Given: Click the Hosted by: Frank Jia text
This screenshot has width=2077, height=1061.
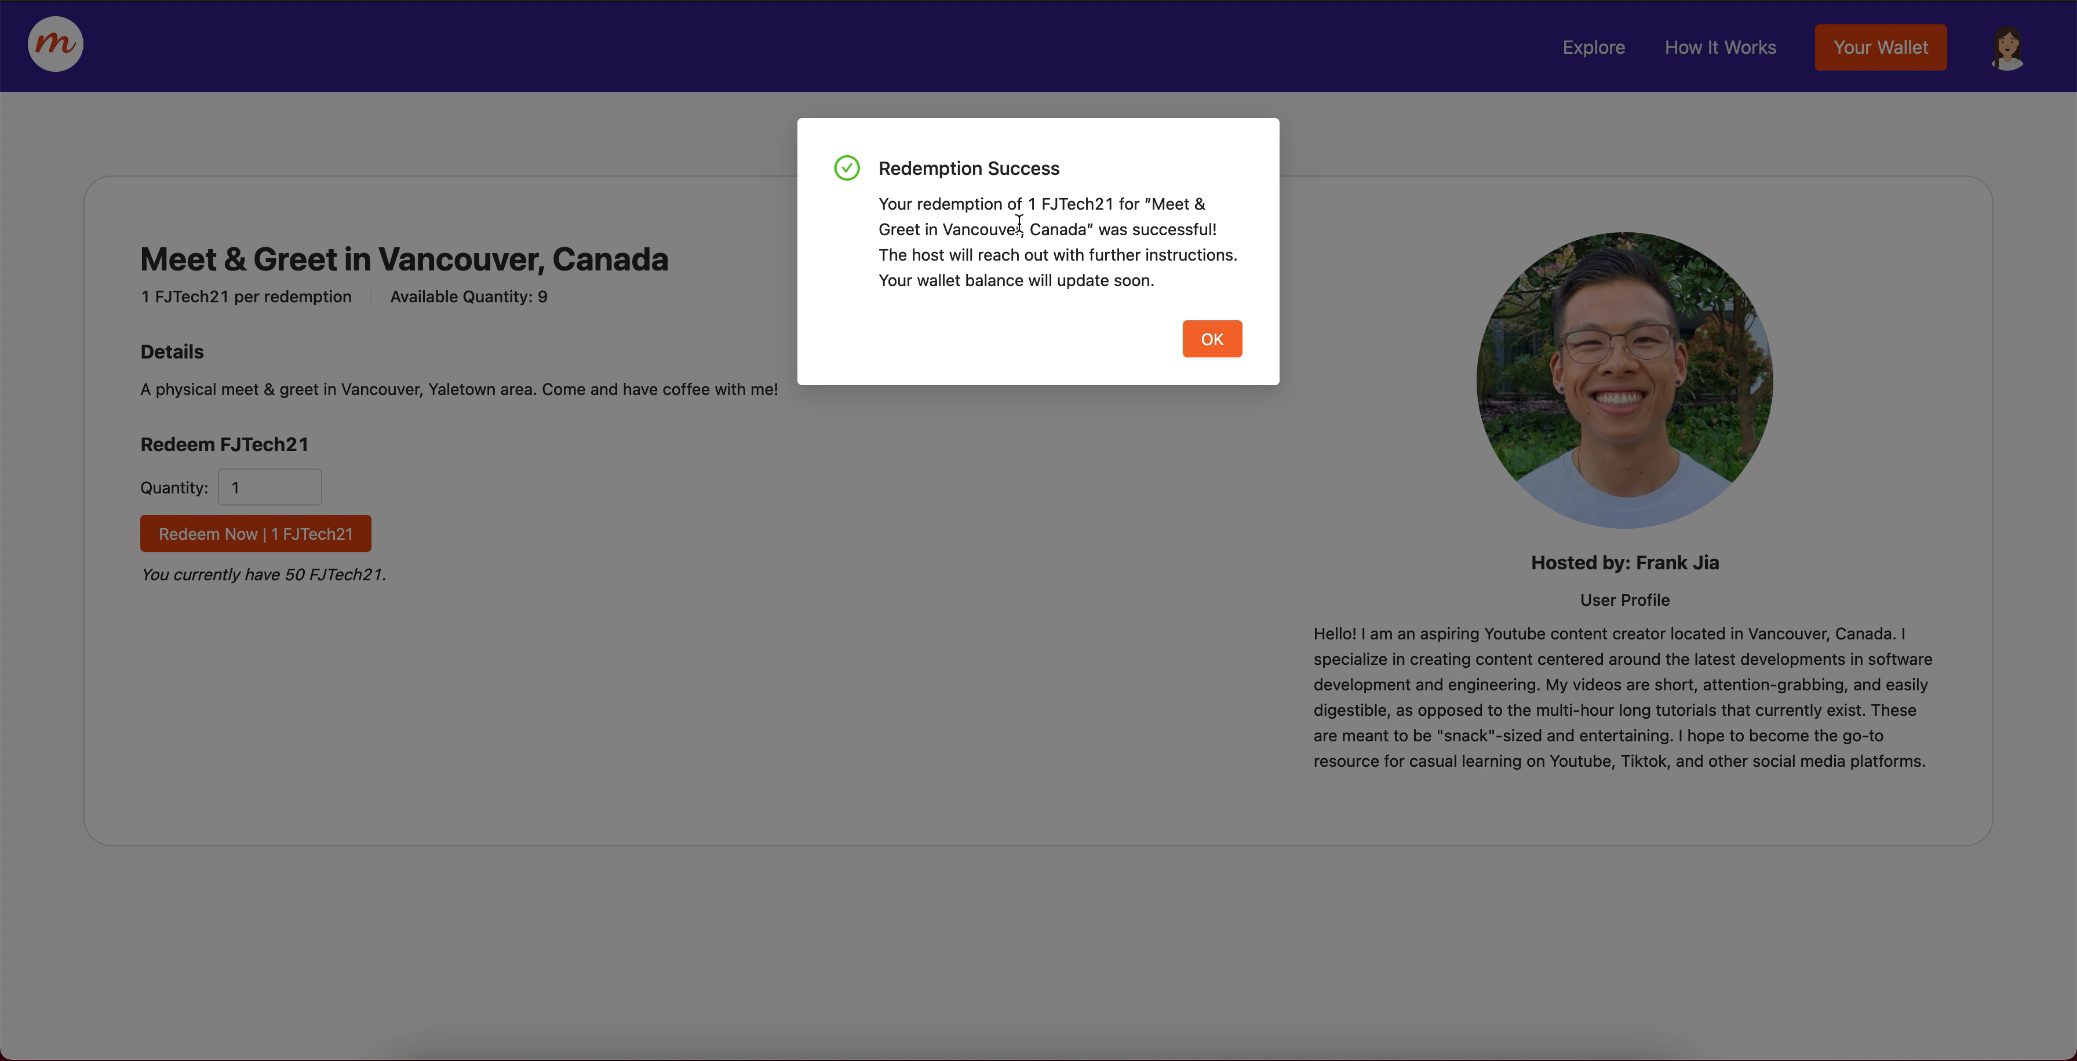Looking at the screenshot, I should (x=1624, y=563).
